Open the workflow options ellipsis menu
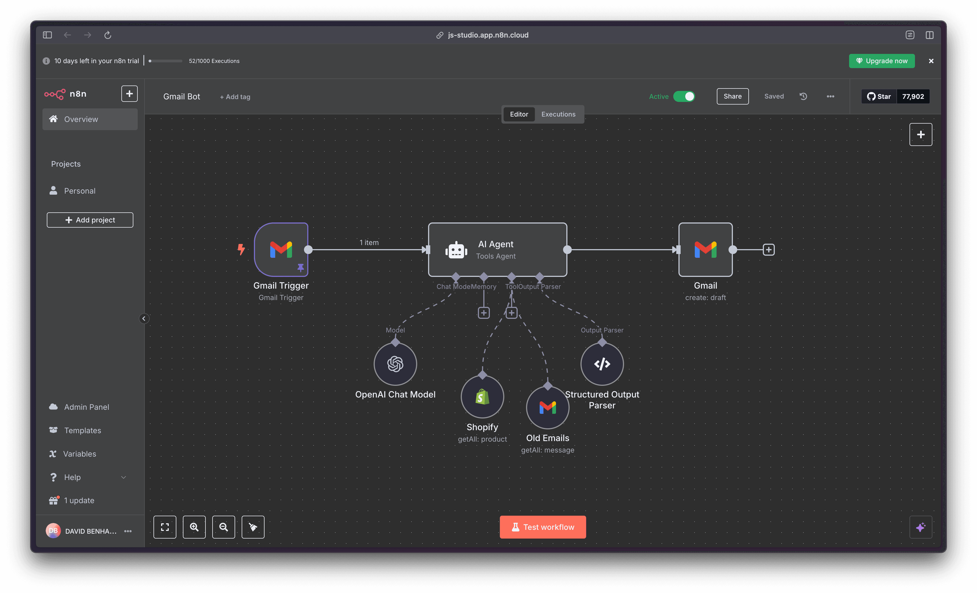The image size is (977, 593). point(831,96)
